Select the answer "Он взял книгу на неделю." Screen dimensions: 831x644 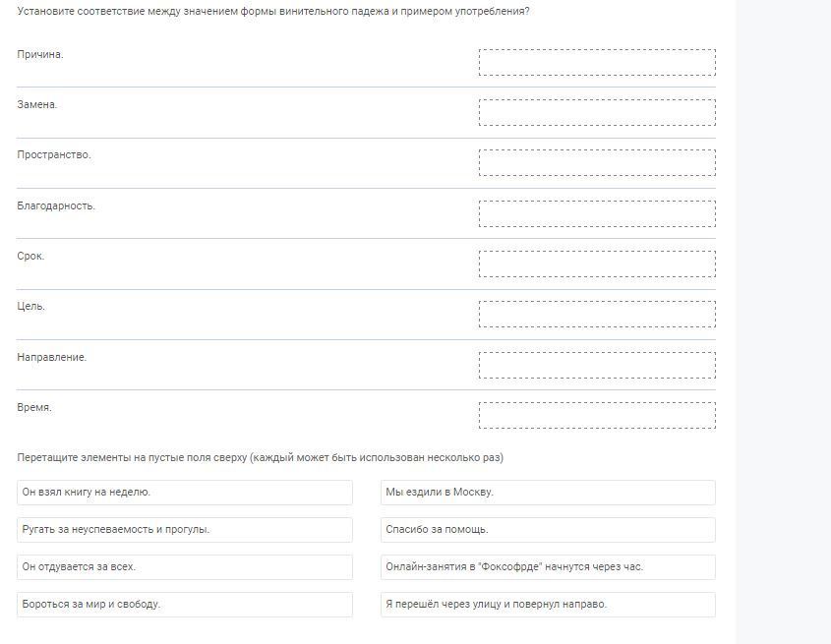pyautogui.click(x=185, y=492)
